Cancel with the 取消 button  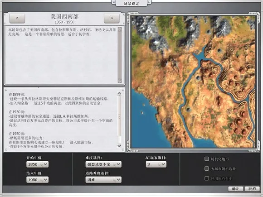click(x=252, y=189)
